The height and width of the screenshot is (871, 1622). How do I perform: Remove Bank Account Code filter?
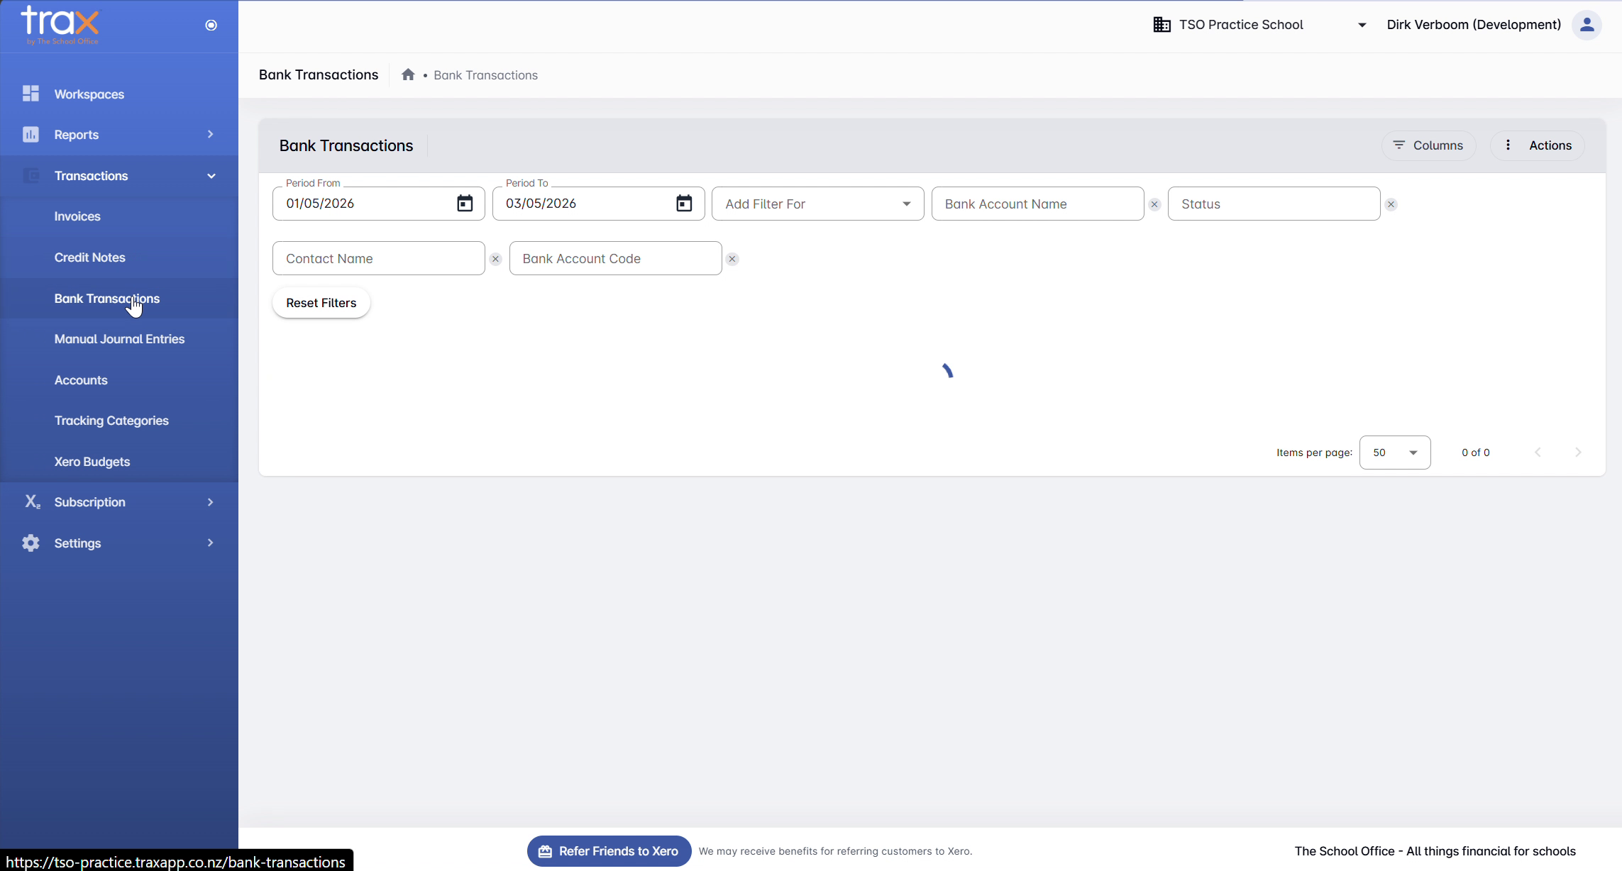tap(732, 259)
